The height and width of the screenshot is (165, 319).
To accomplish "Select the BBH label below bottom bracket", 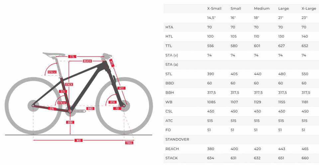I will [70, 122].
